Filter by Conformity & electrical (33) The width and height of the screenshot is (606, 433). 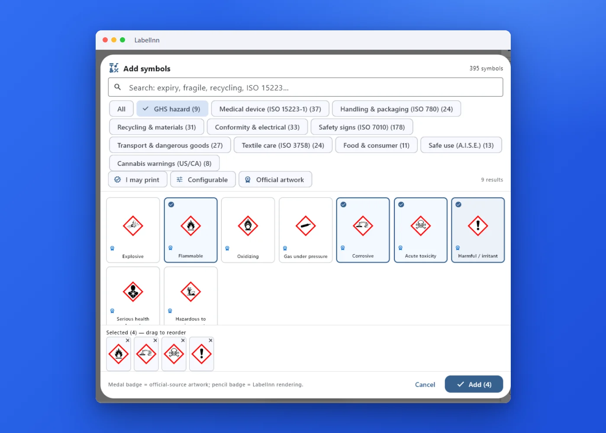257,127
